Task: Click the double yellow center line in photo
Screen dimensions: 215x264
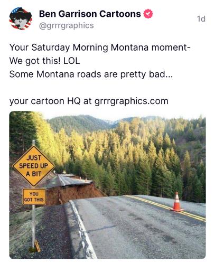Action: (164, 208)
